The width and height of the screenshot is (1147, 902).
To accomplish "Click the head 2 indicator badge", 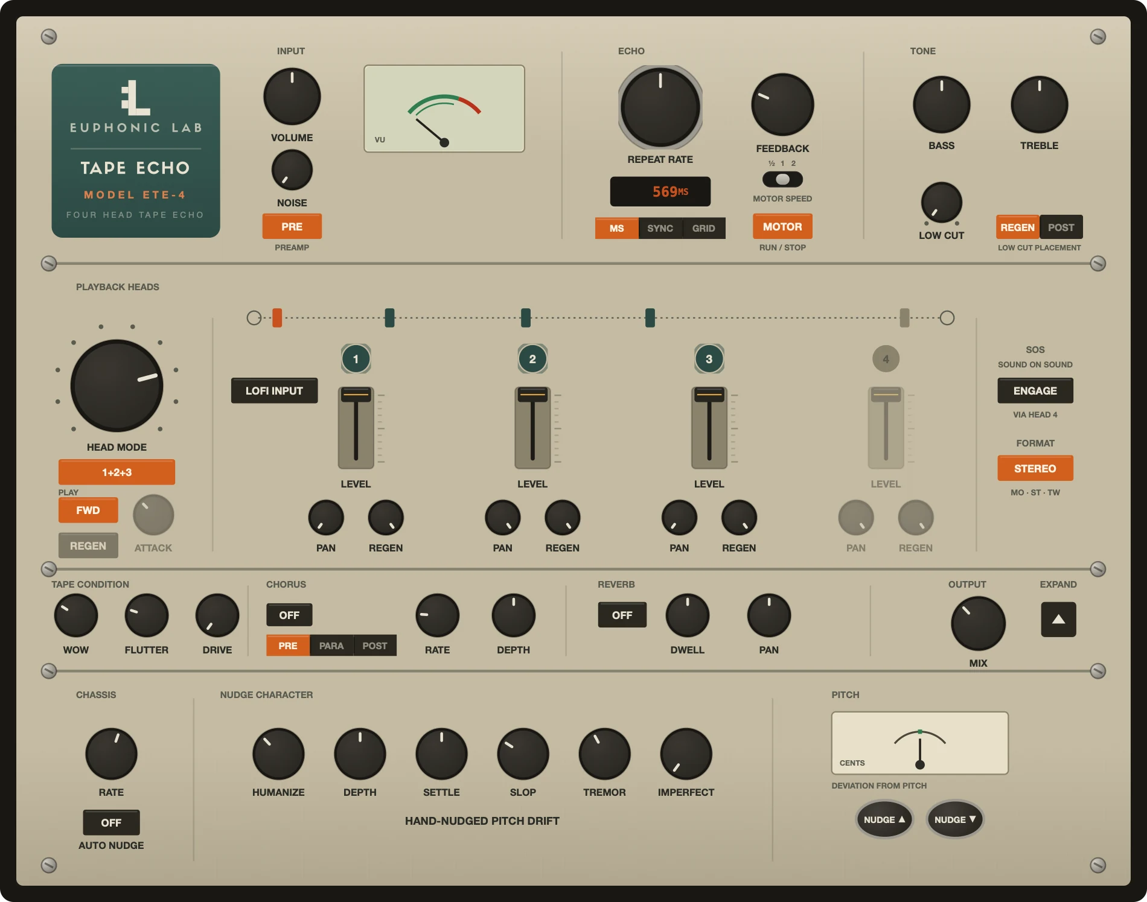I will [x=532, y=359].
